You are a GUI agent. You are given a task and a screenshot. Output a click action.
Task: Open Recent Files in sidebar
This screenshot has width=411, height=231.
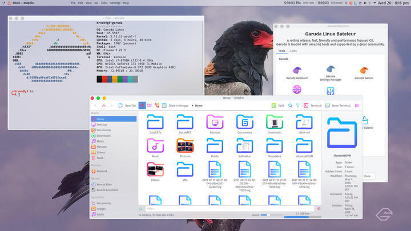[114, 184]
